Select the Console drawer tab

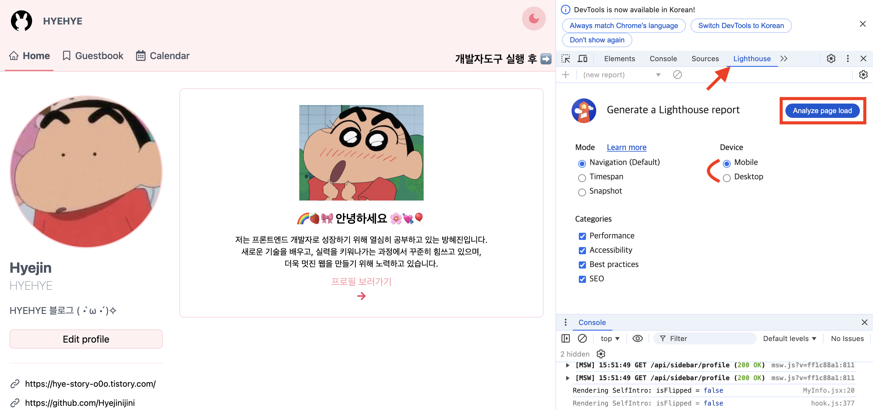pos(592,322)
